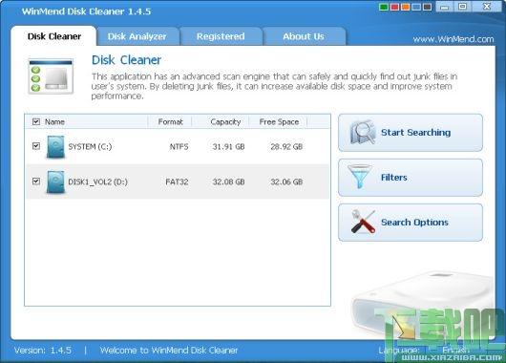This screenshot has height=363, width=506.
Task: Click the funnel filter icon
Action: tap(360, 177)
